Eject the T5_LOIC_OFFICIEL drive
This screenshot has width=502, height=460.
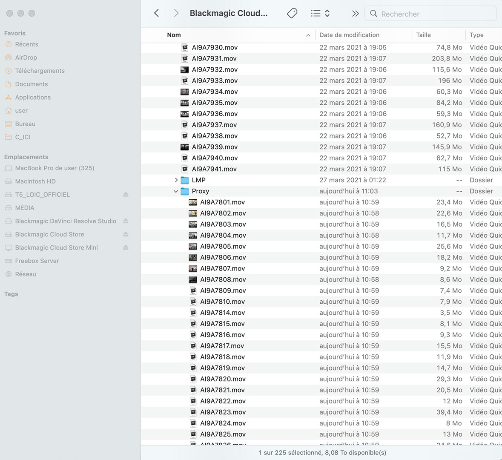126,194
